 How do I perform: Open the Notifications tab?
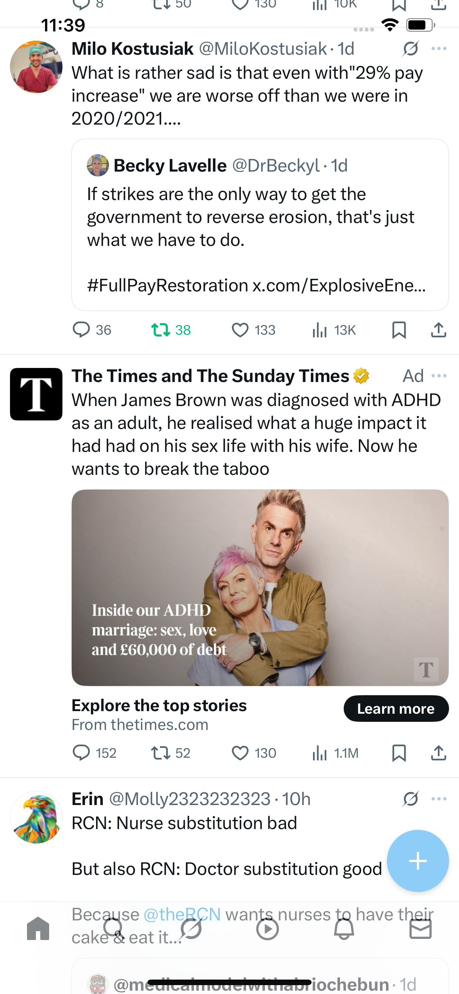coord(344,929)
